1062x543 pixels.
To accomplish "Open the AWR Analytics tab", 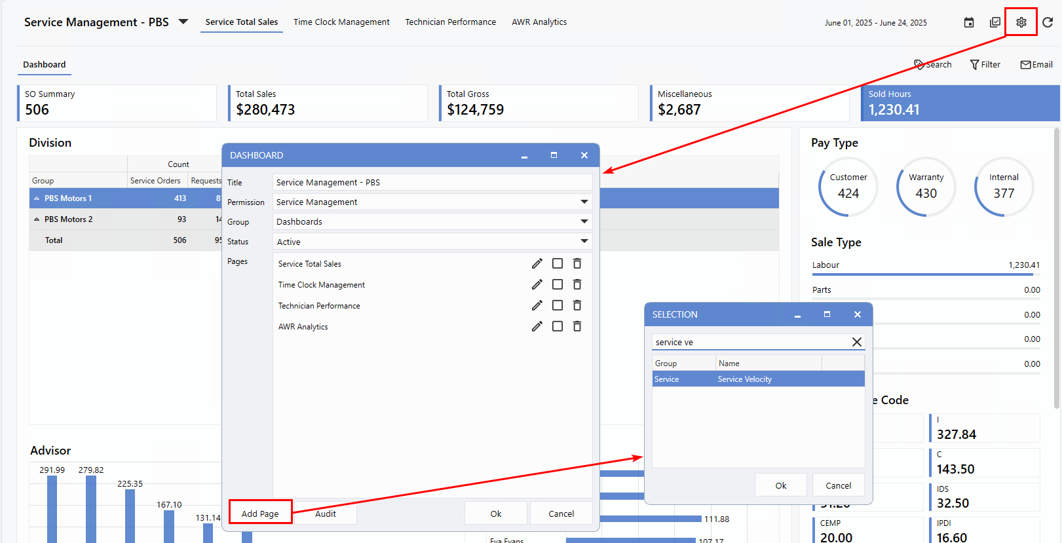I will point(539,22).
